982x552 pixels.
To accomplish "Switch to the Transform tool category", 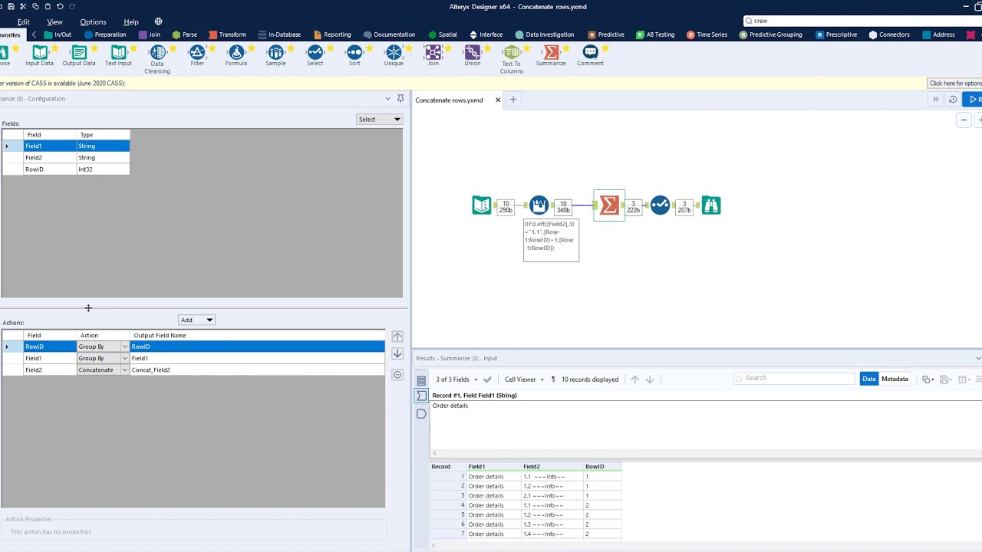I will (x=226, y=34).
